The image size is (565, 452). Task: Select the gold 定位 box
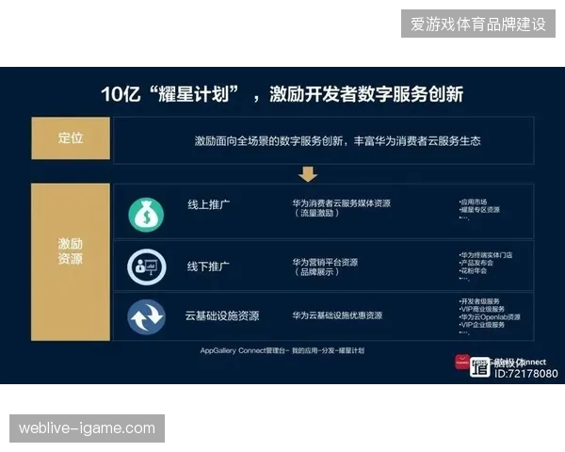pyautogui.click(x=71, y=138)
